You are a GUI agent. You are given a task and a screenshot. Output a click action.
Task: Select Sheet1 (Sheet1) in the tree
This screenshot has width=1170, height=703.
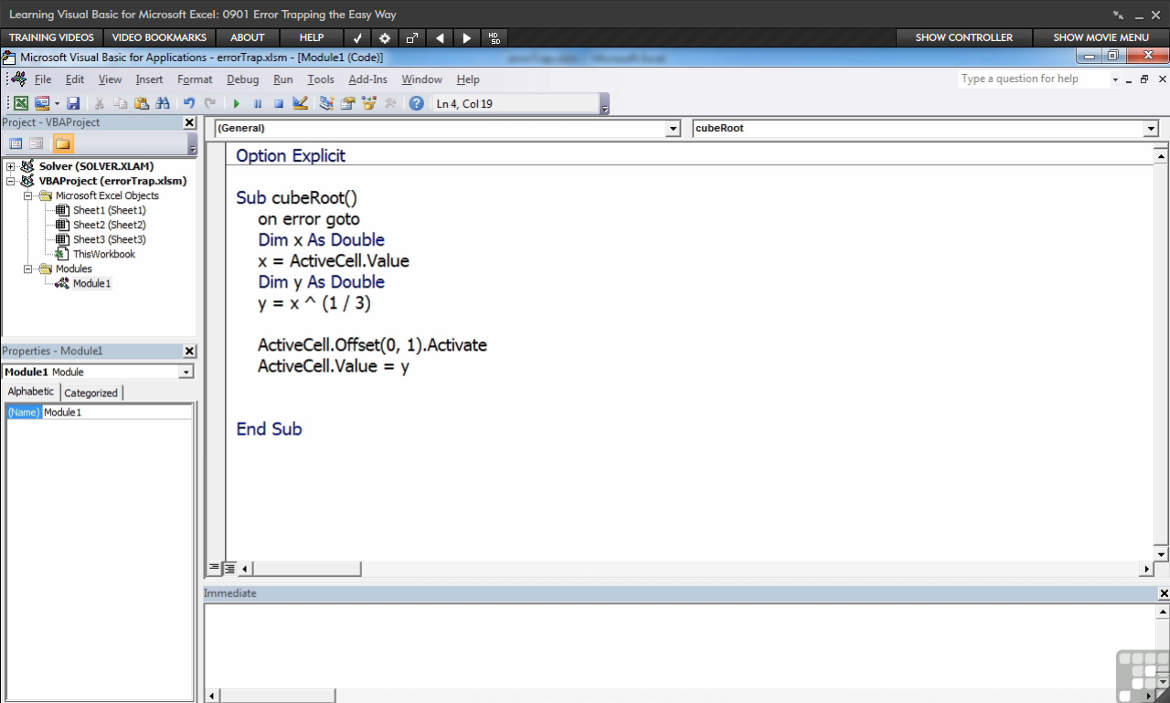click(109, 210)
